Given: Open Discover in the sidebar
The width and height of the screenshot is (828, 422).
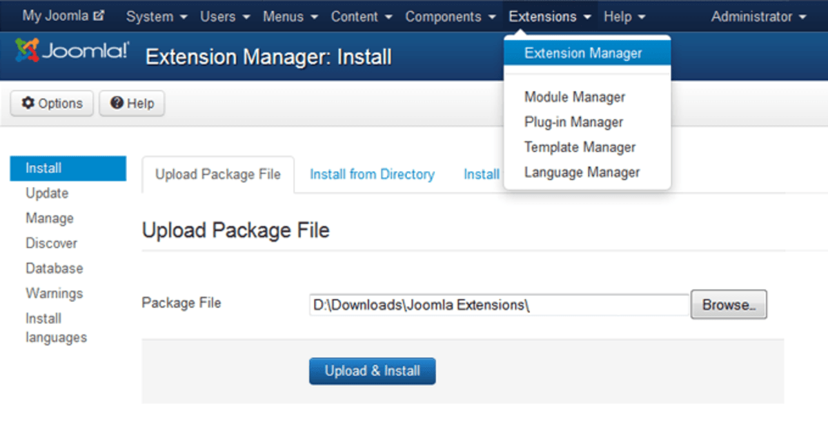Looking at the screenshot, I should (52, 243).
